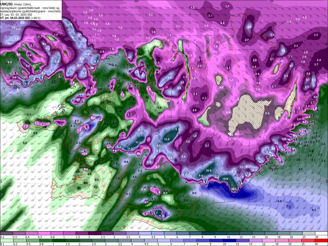
Task: Click the initial time 'IT: Lau. 01. 03. 2025 09Z'
Action: point(16,15)
